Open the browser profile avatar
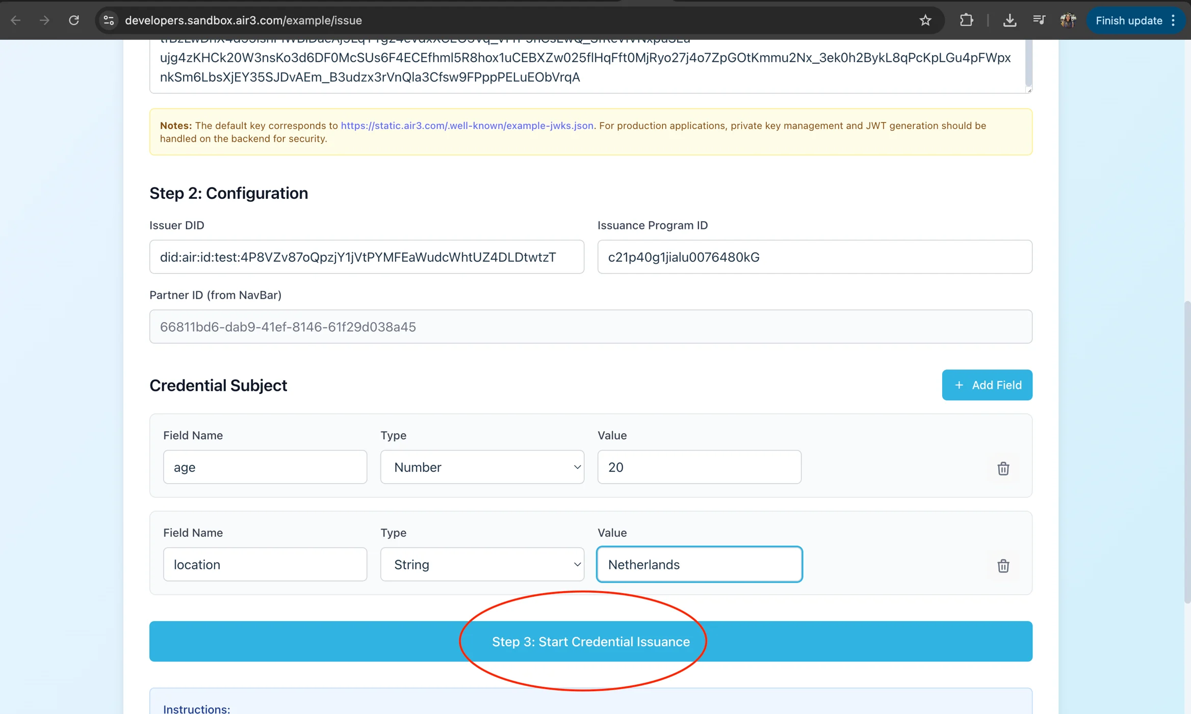Viewport: 1191px width, 714px height. 1068,20
